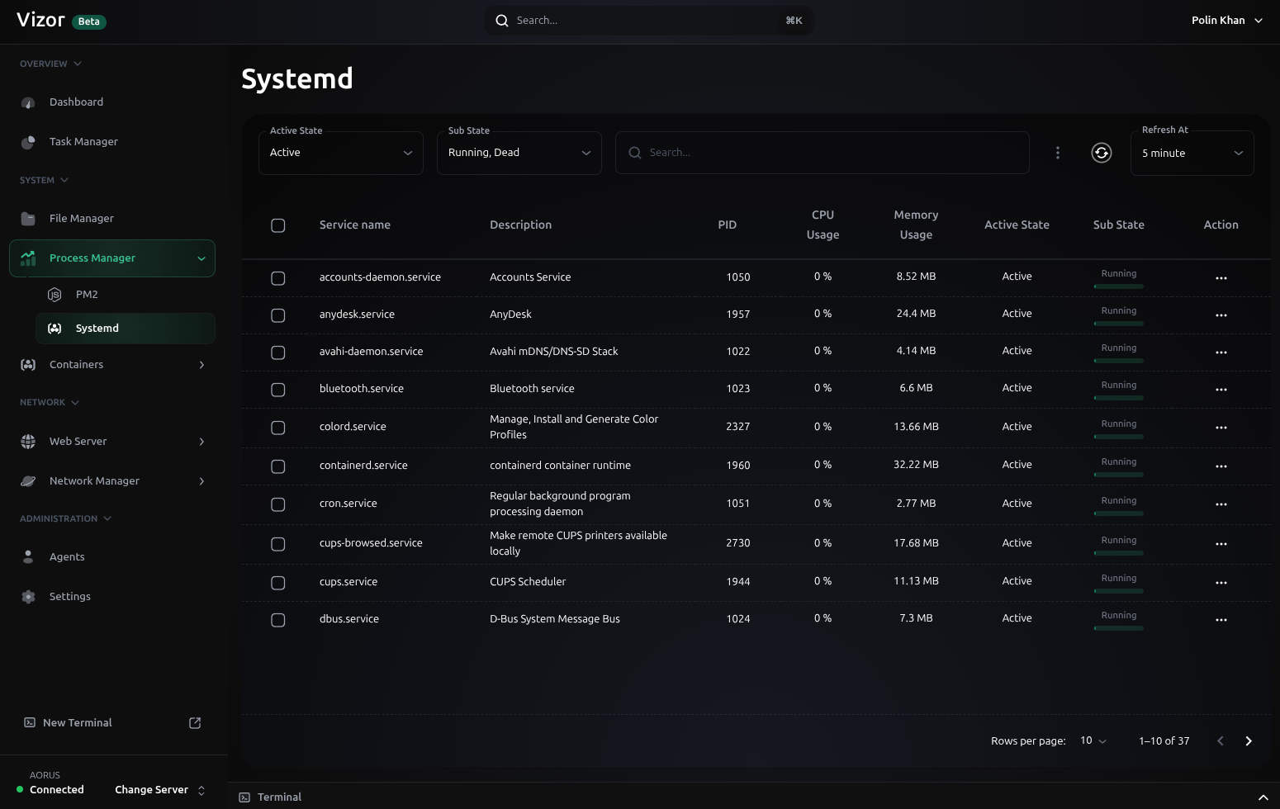The width and height of the screenshot is (1280, 809).
Task: Open action menu for cups-browsed.service
Action: click(x=1221, y=544)
